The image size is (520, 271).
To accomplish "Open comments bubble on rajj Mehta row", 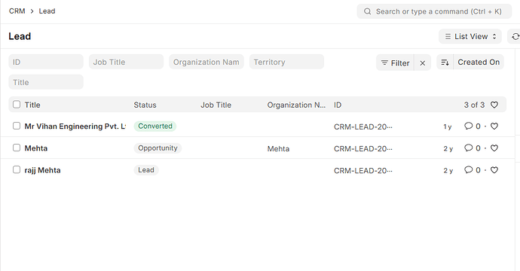I will pyautogui.click(x=468, y=169).
